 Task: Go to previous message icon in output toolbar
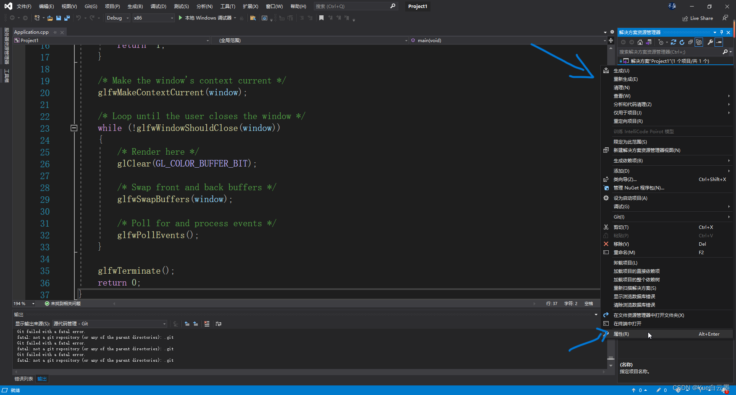(187, 324)
